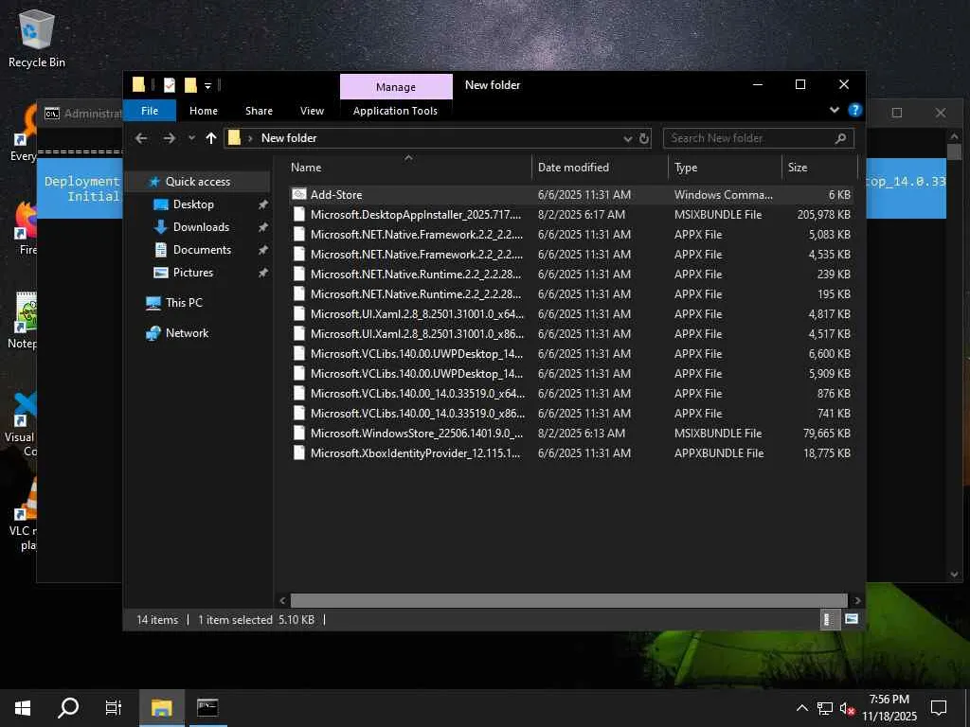This screenshot has height=727, width=970.
Task: Refresh the New folder view
Action: [x=644, y=138]
